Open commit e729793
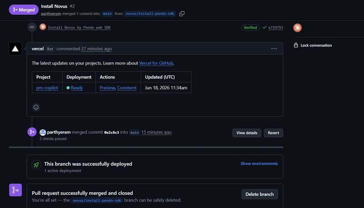 tap(275, 28)
